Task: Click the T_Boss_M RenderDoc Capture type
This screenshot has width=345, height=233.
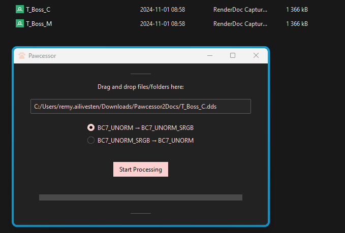Action: point(240,23)
